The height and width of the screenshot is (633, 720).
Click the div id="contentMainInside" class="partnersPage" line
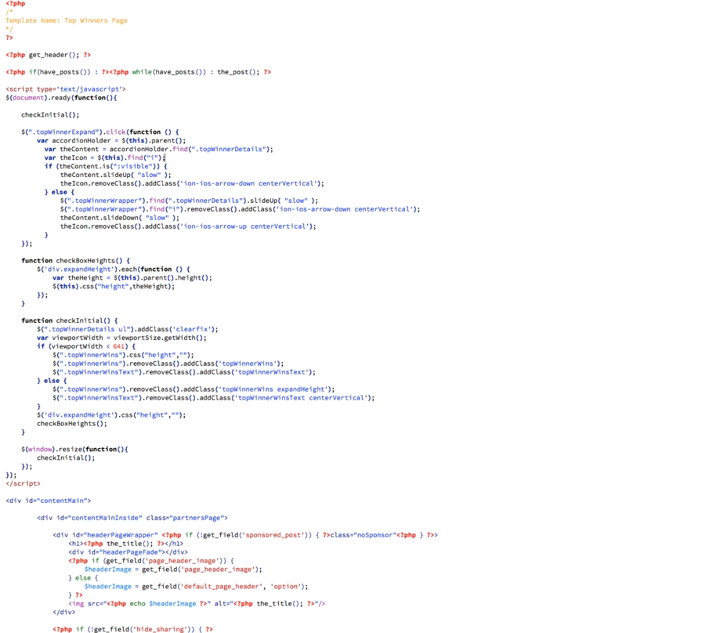click(133, 518)
